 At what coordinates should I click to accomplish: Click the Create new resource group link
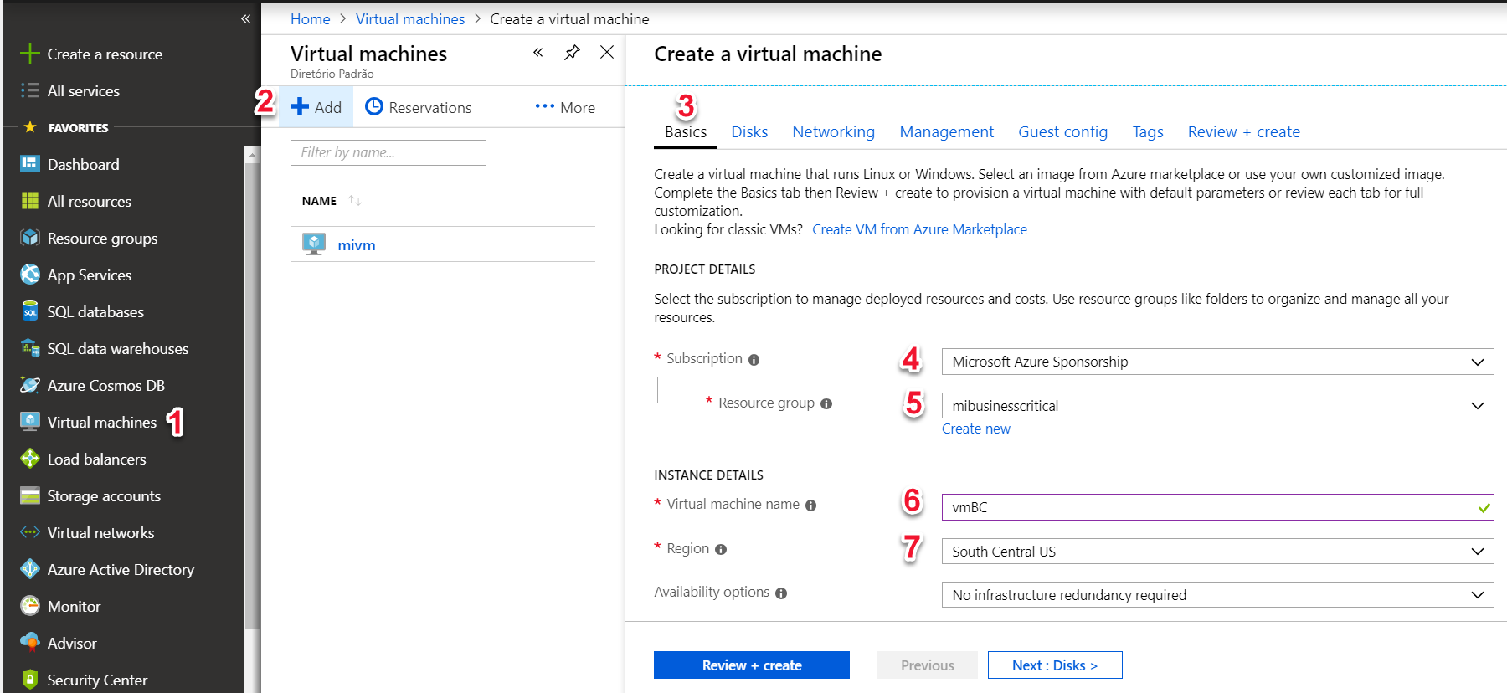tap(975, 429)
